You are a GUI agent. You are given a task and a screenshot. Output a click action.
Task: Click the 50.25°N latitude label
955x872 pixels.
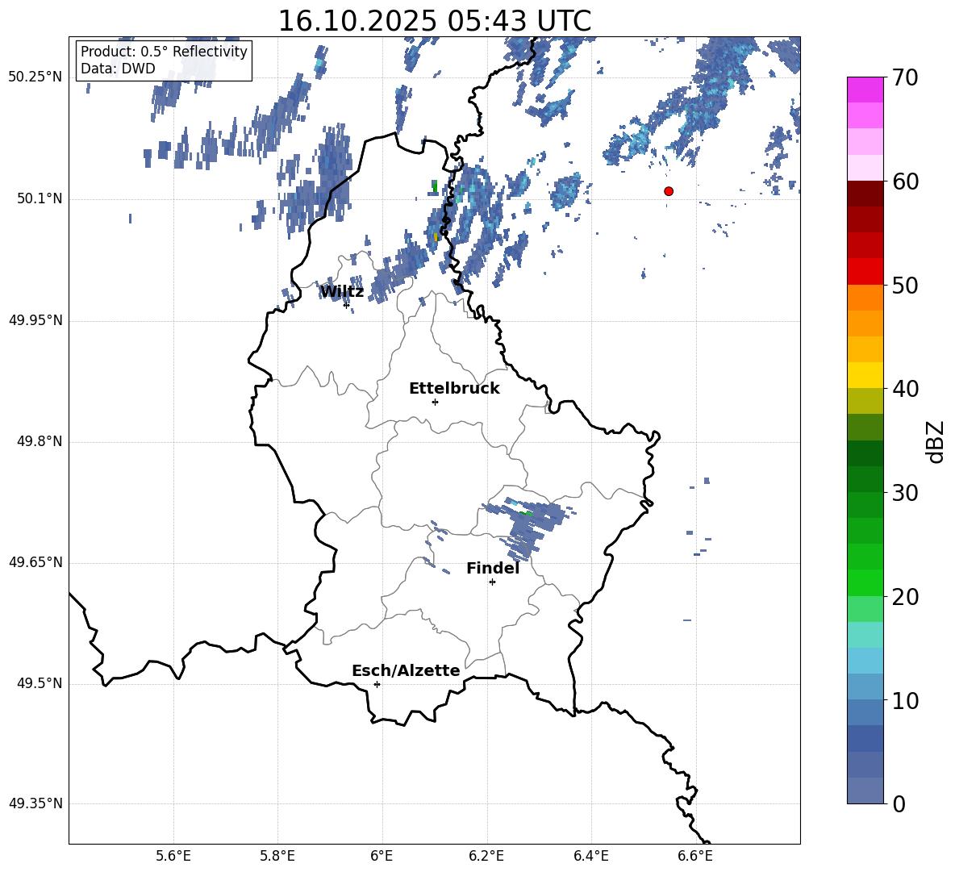(x=35, y=77)
